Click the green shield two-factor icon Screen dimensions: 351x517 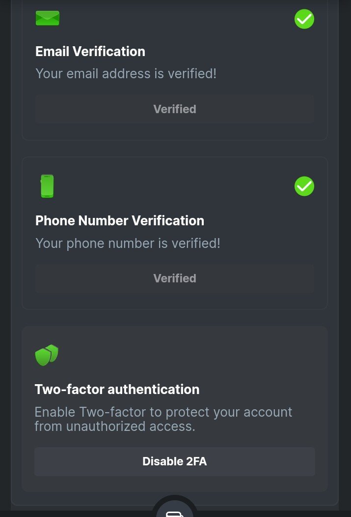(47, 355)
